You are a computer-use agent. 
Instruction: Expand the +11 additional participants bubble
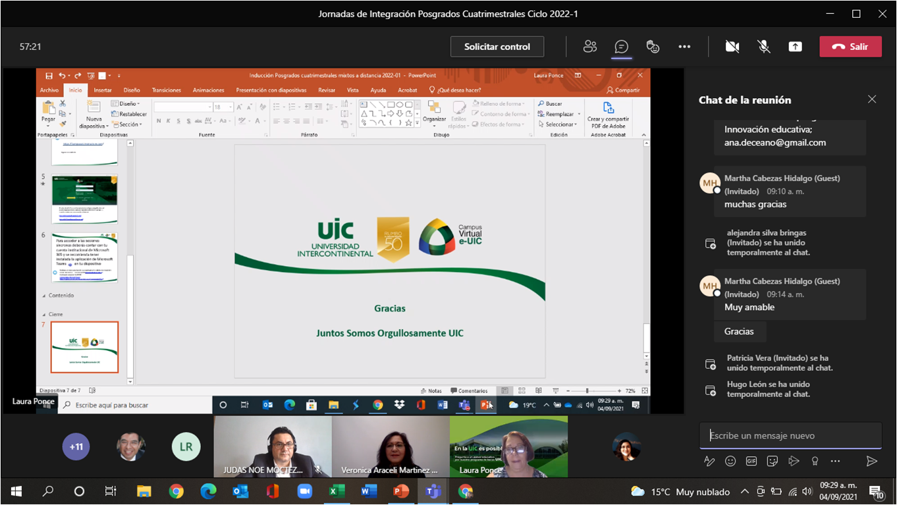tap(77, 446)
